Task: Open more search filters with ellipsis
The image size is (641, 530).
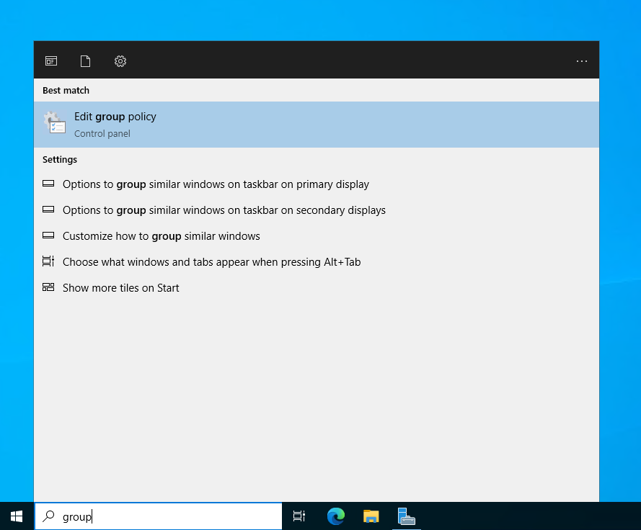Action: coord(582,61)
